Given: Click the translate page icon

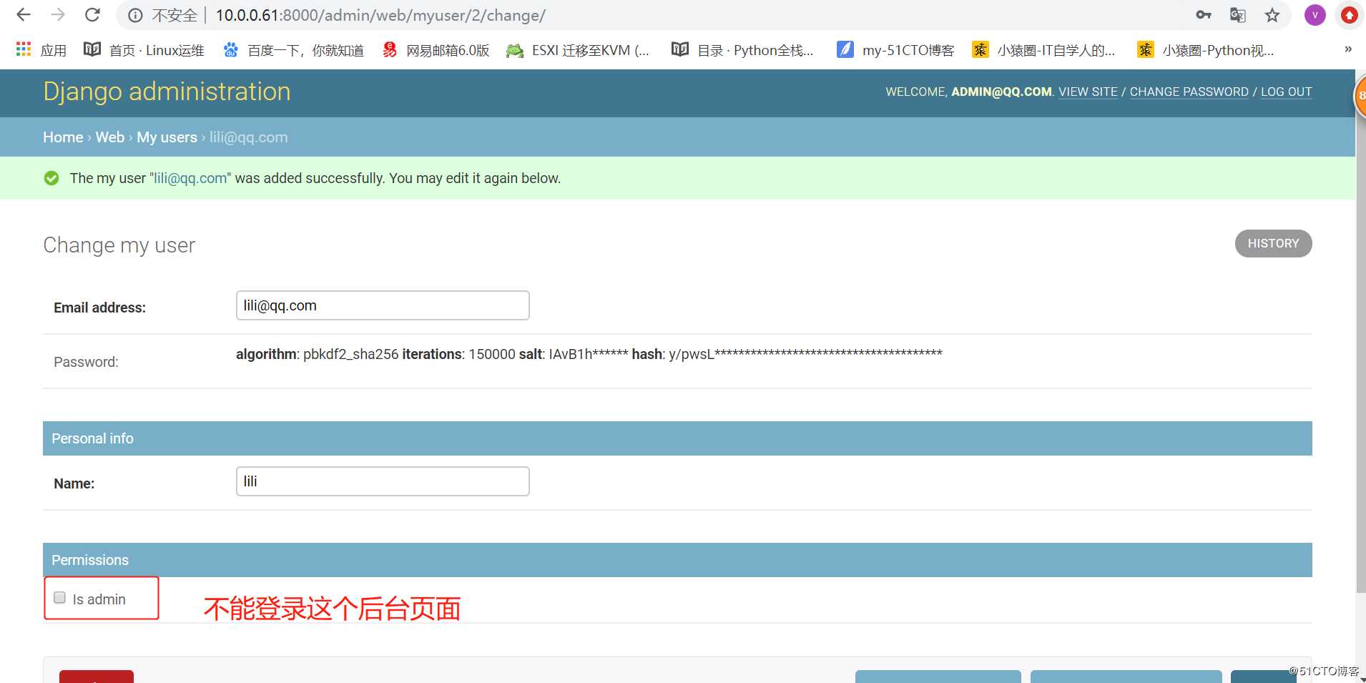Looking at the screenshot, I should click(1238, 15).
